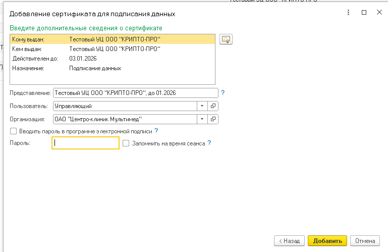Go back with the Назад button
This screenshot has width=388, height=252.
click(x=290, y=241)
